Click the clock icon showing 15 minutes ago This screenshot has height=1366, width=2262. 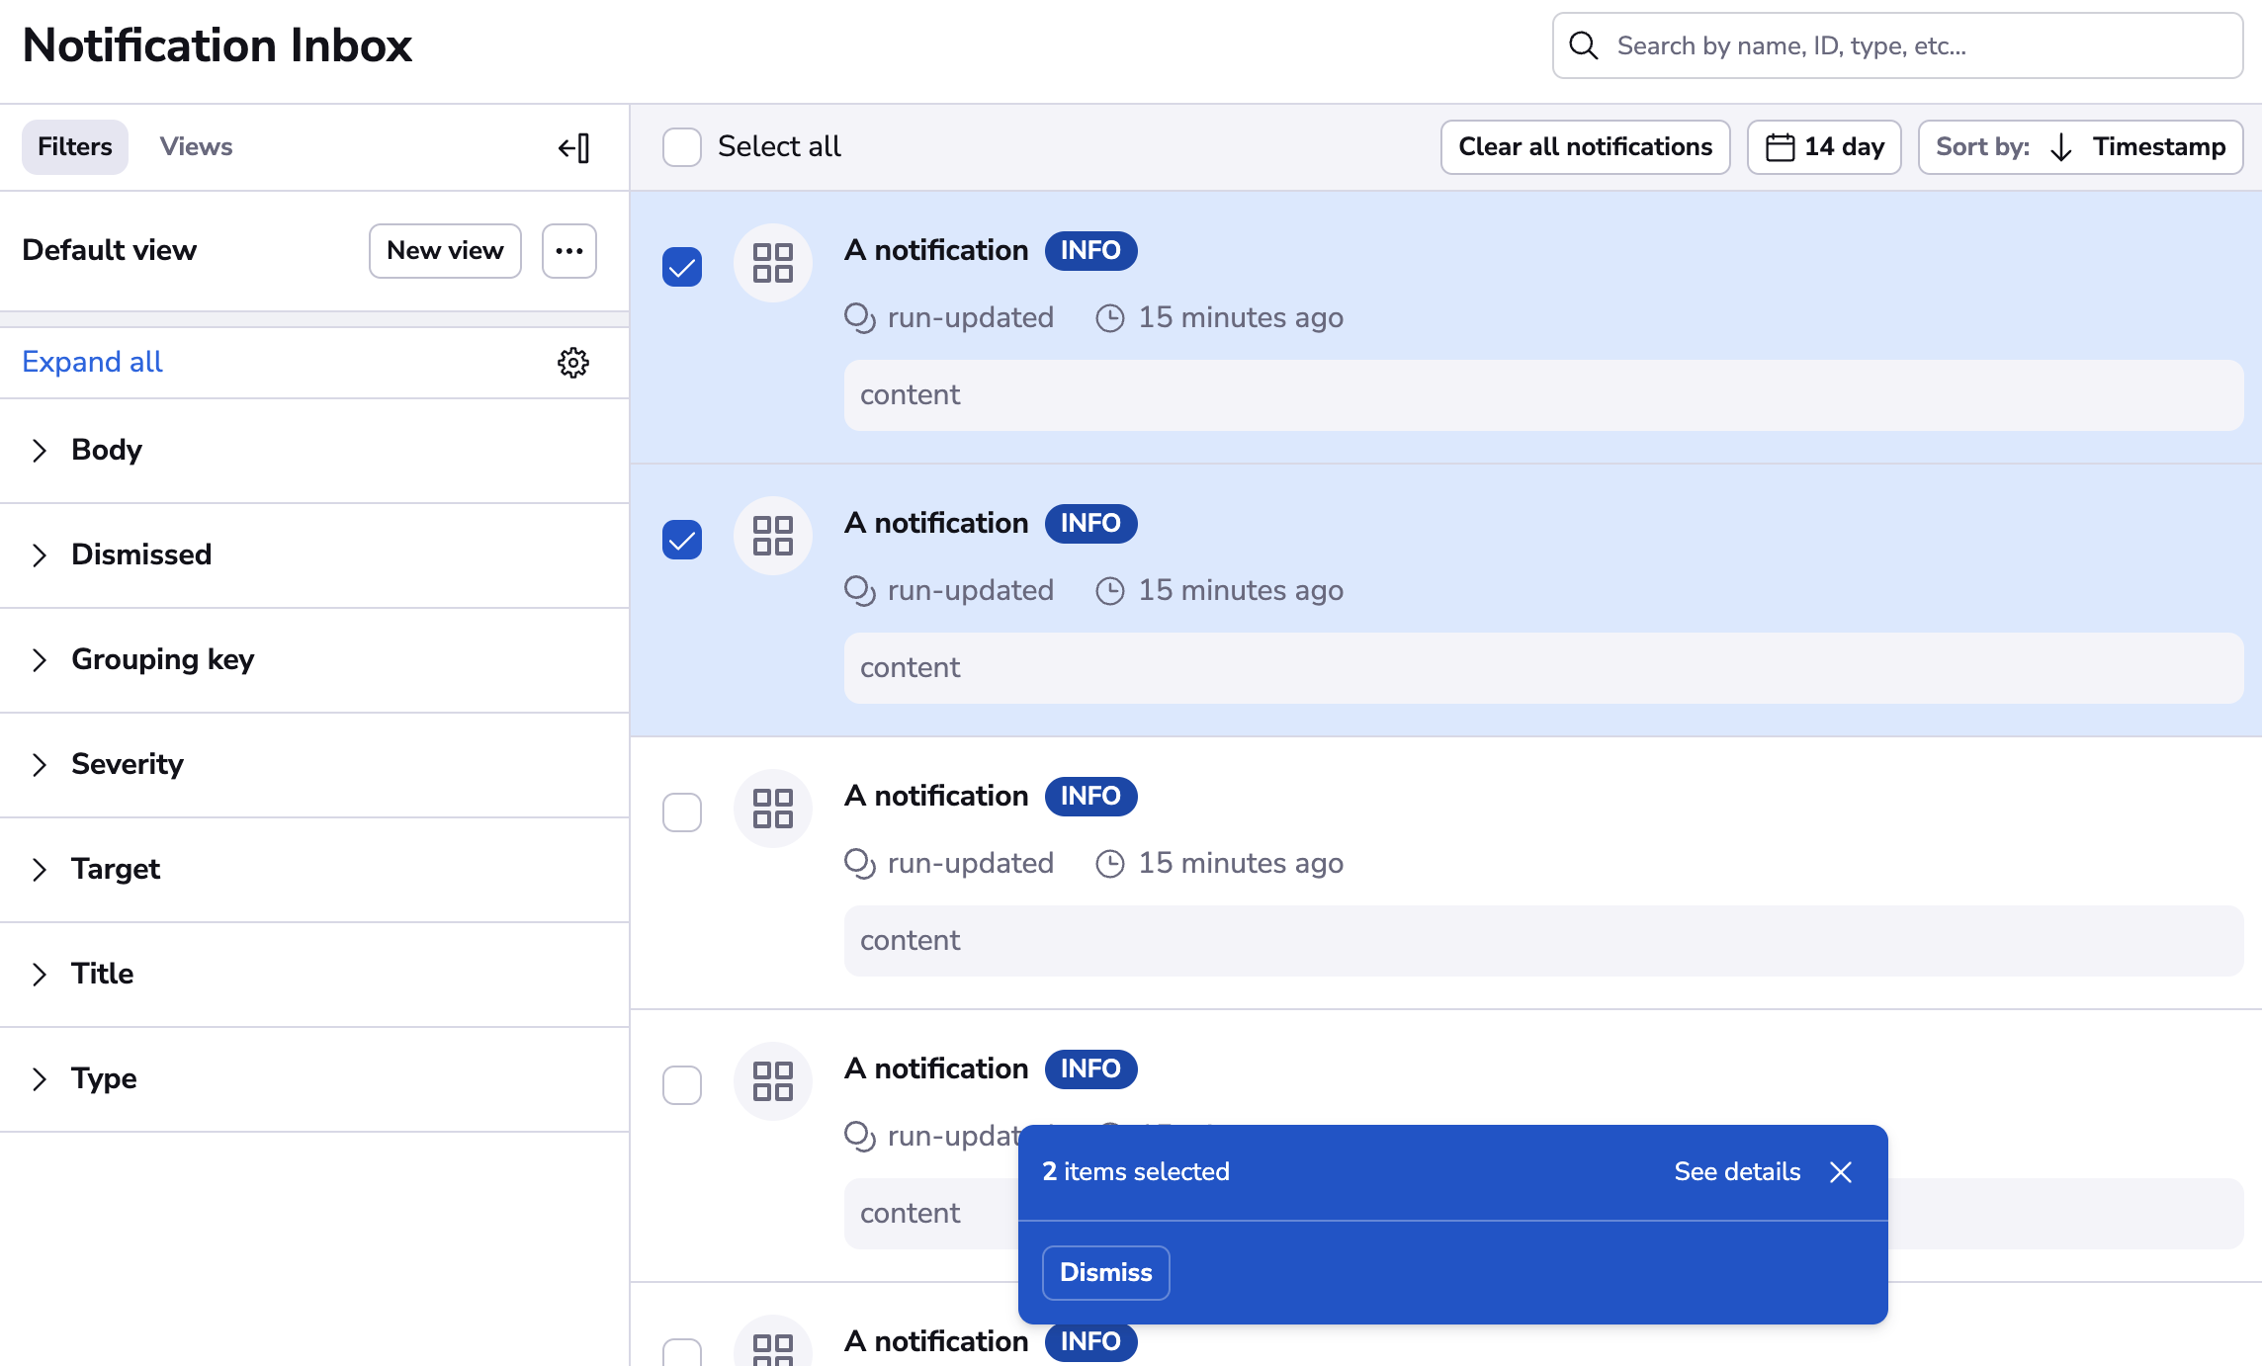[1111, 317]
